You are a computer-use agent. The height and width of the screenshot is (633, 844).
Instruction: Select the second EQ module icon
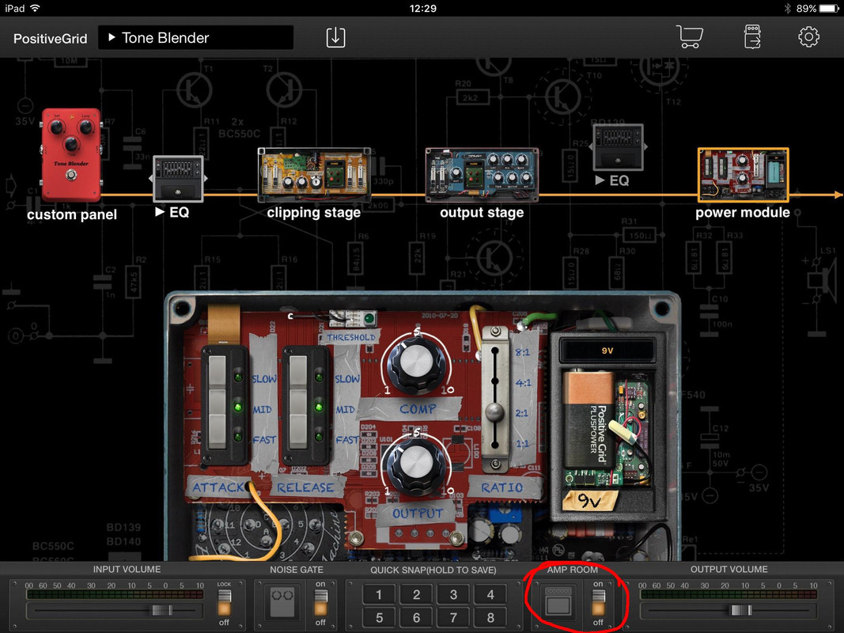click(x=618, y=146)
